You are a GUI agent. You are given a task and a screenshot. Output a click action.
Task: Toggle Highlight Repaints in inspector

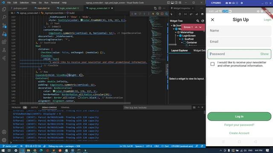point(197,14)
